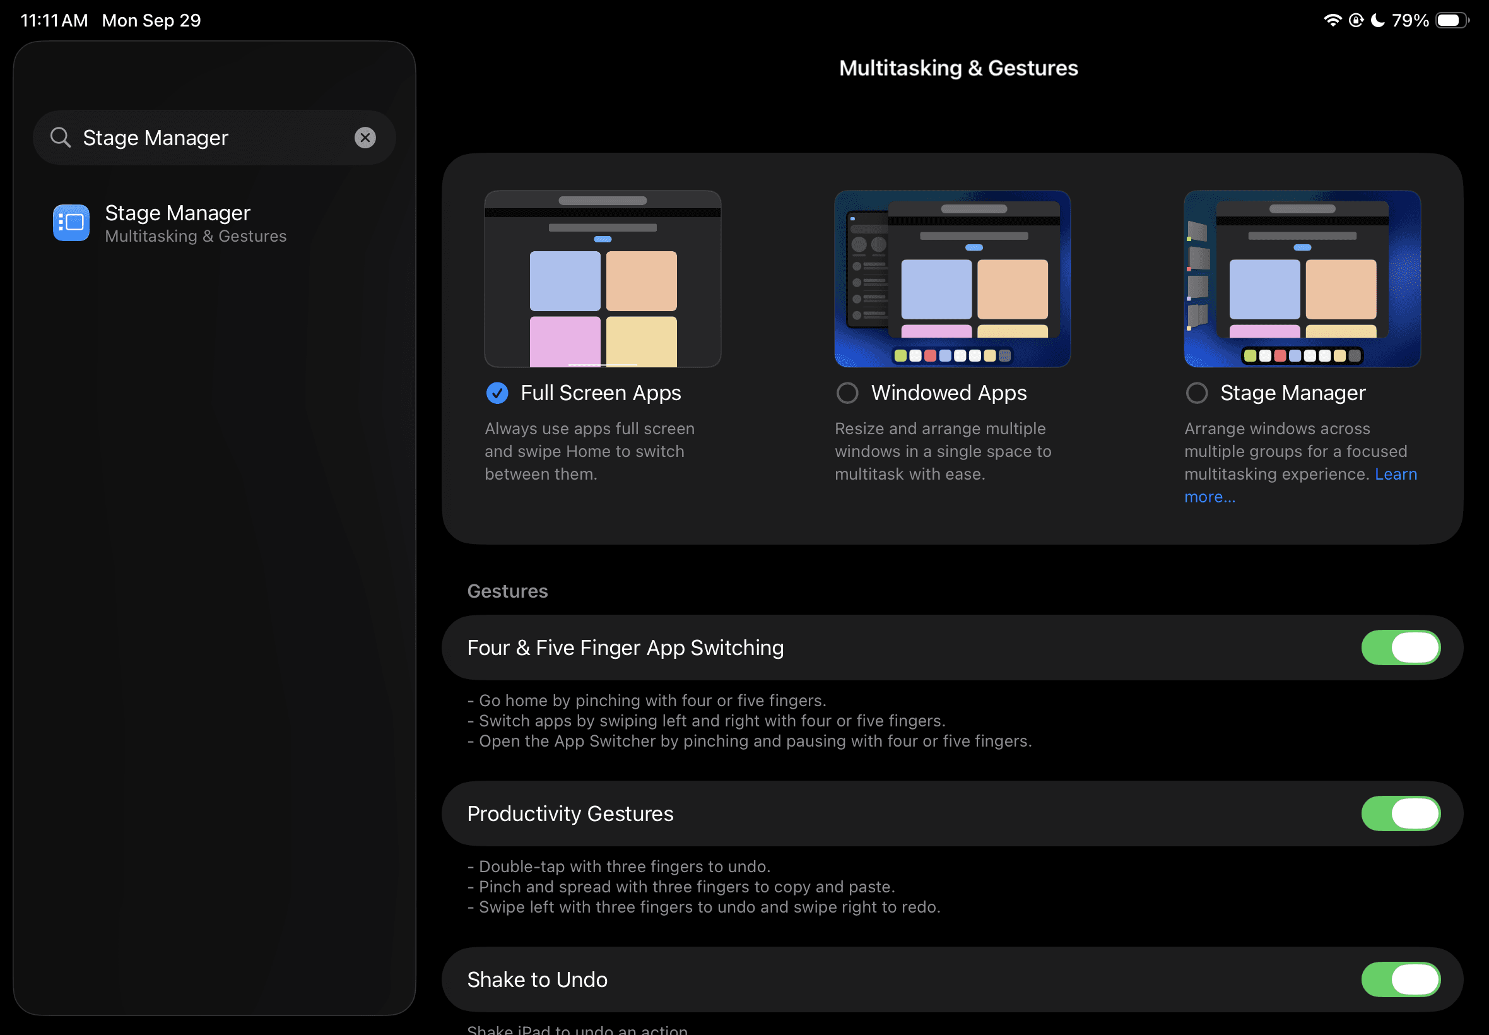
Task: Tap the clock time in status bar
Action: tap(54, 20)
